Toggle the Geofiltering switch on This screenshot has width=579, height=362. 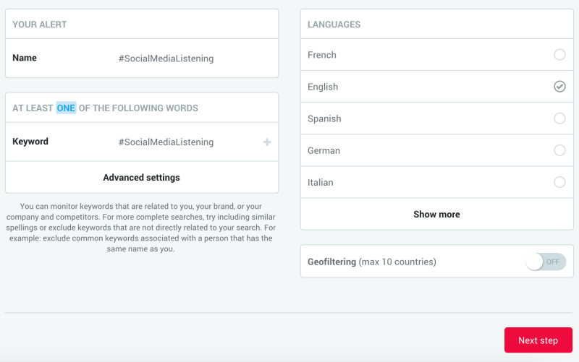tap(546, 262)
